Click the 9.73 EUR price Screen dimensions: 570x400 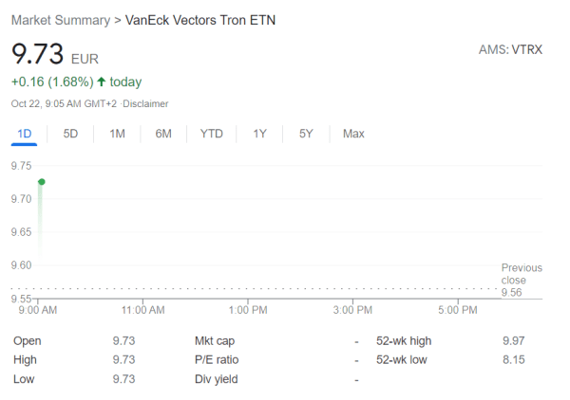coord(38,53)
